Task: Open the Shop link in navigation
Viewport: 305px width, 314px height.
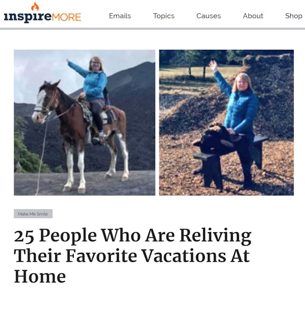Action: [294, 16]
